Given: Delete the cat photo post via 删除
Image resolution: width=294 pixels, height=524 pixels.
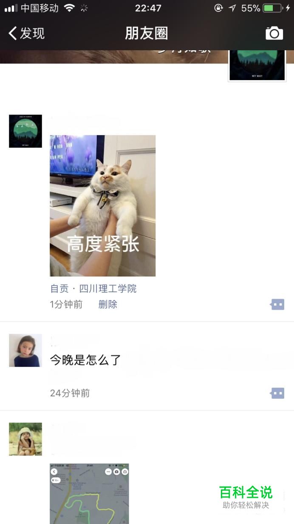Looking at the screenshot, I should click(x=108, y=304).
